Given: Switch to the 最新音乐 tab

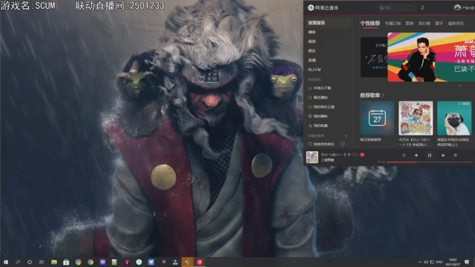Looking at the screenshot, I should click(x=456, y=23).
